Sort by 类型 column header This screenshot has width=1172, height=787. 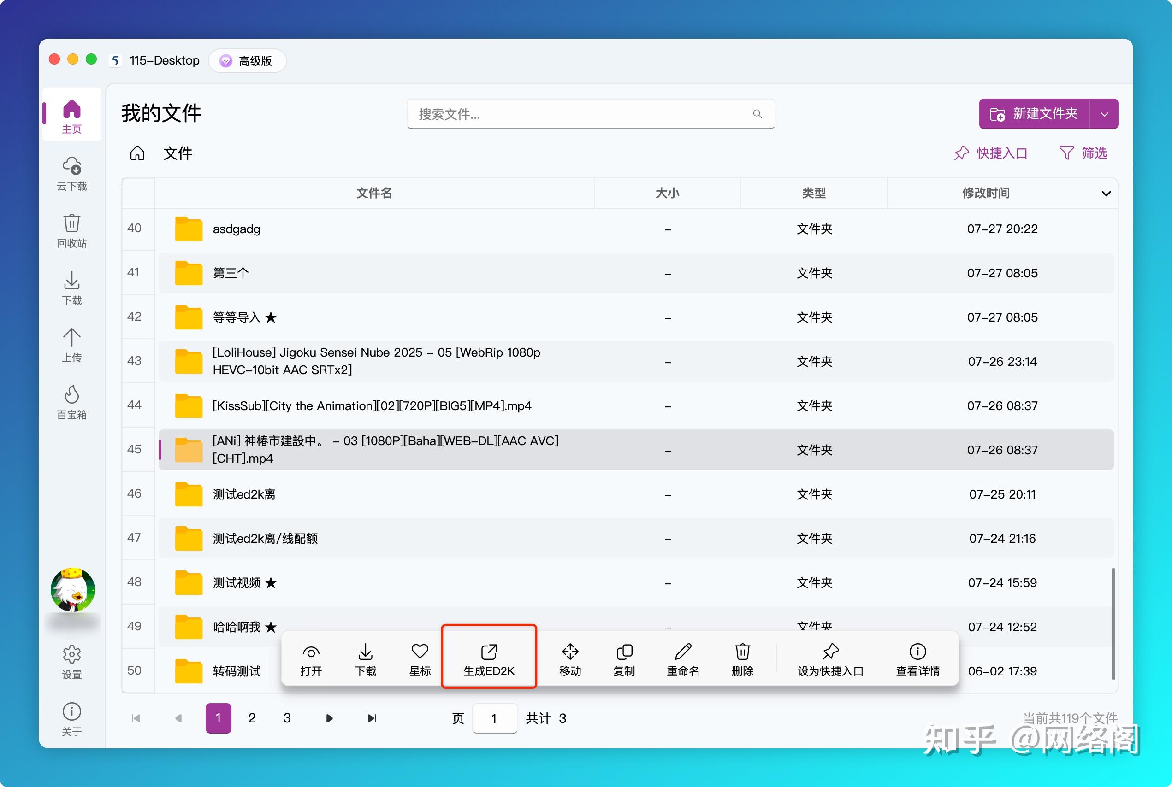(x=814, y=193)
